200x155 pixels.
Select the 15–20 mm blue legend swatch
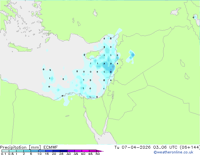click(49, 151)
